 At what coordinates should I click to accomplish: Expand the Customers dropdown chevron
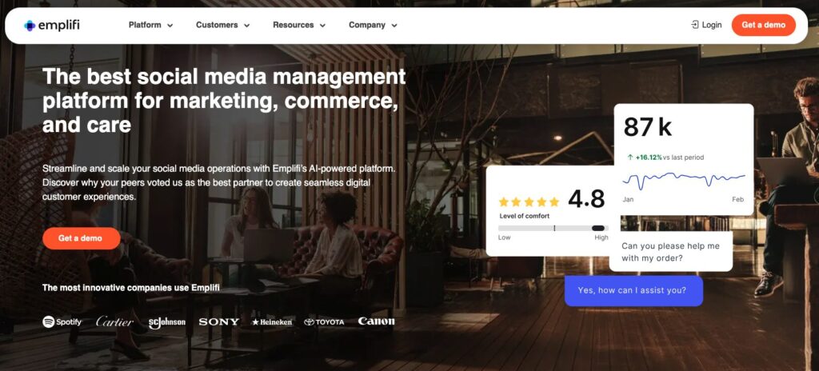246,25
